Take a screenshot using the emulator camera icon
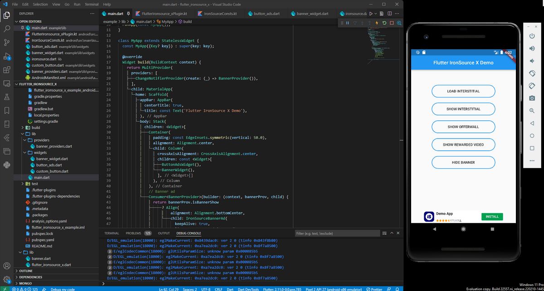The width and height of the screenshot is (544, 291). (532, 98)
